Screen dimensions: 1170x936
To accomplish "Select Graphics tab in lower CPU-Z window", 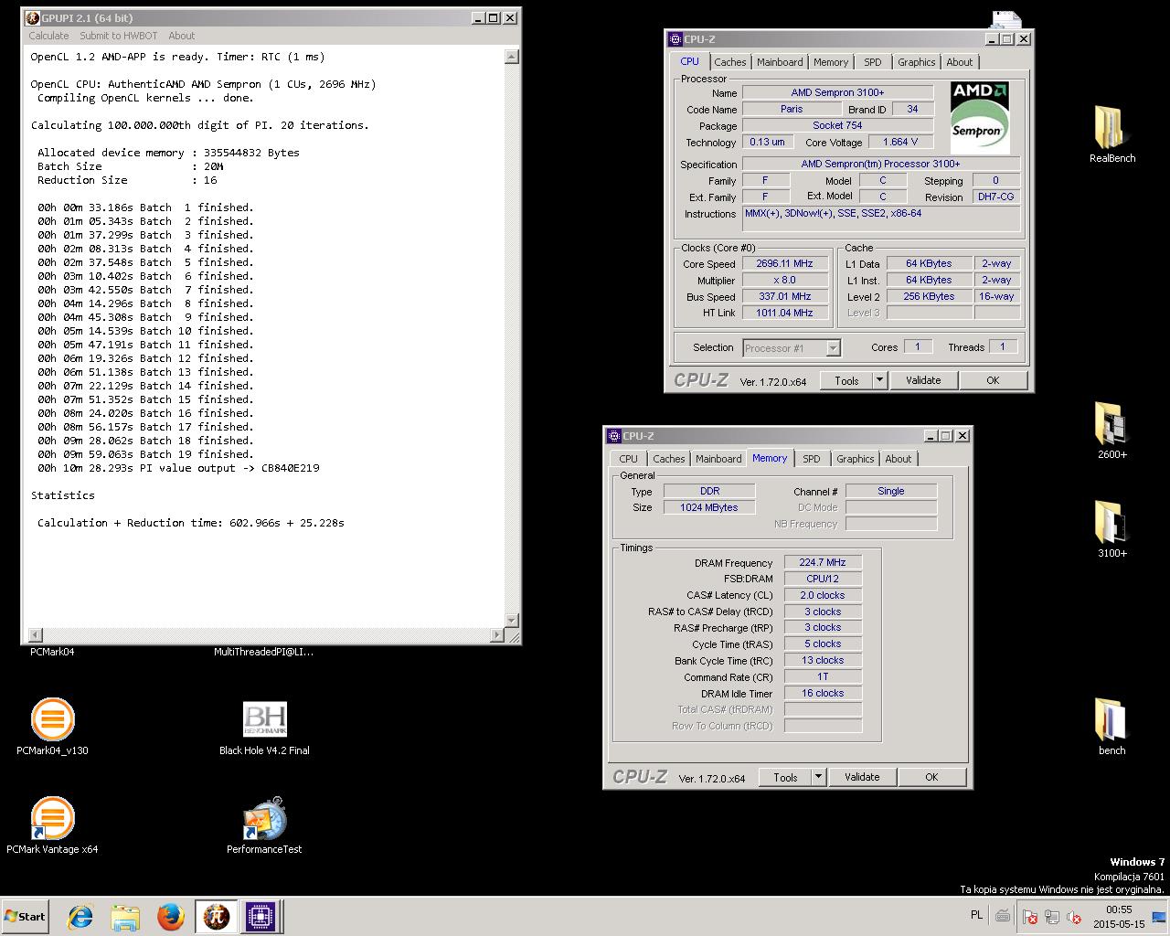I will point(855,459).
